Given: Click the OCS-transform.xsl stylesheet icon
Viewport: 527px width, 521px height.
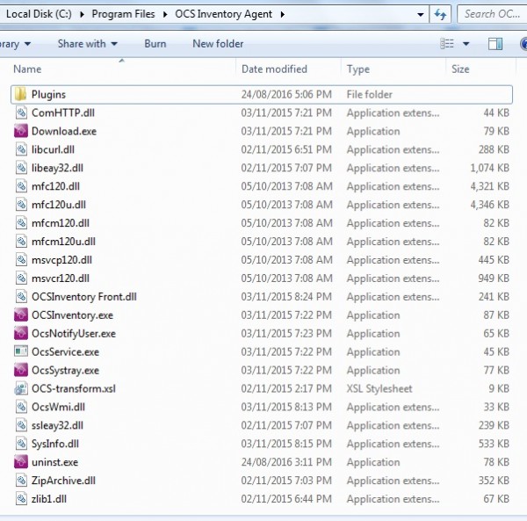Looking at the screenshot, I should click(21, 388).
